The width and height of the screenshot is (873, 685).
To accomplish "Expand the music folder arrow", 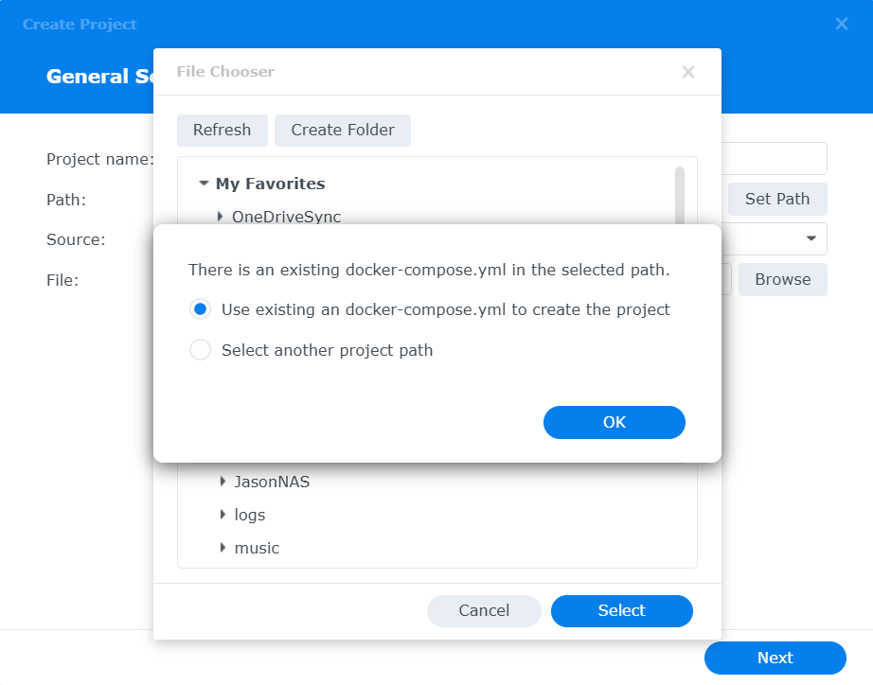I will tap(223, 548).
